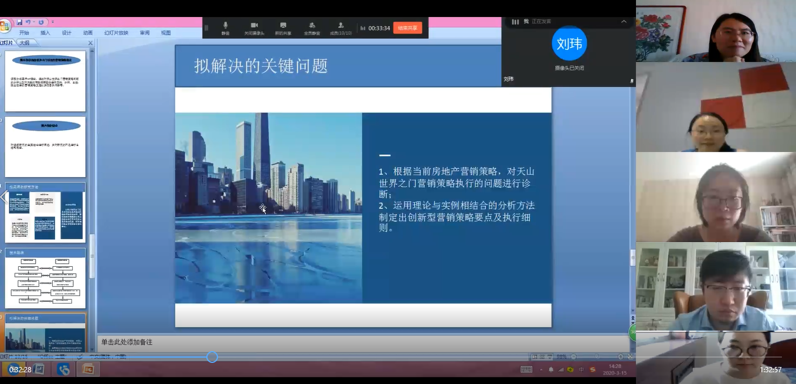Open the members list 成员(10/10)
796x384 pixels.
tap(341, 27)
